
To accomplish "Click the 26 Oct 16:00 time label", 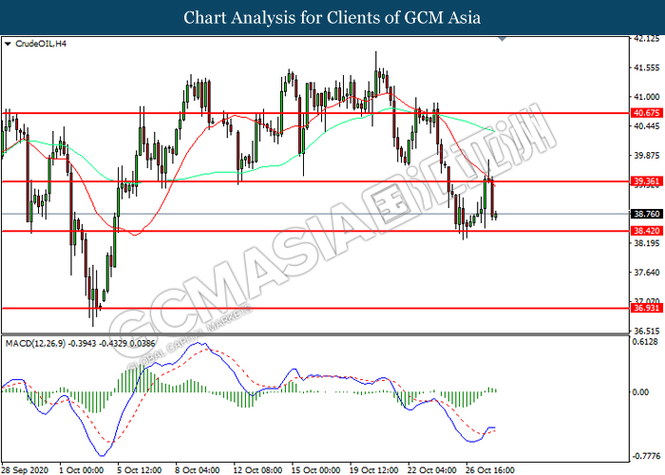I will click(490, 470).
